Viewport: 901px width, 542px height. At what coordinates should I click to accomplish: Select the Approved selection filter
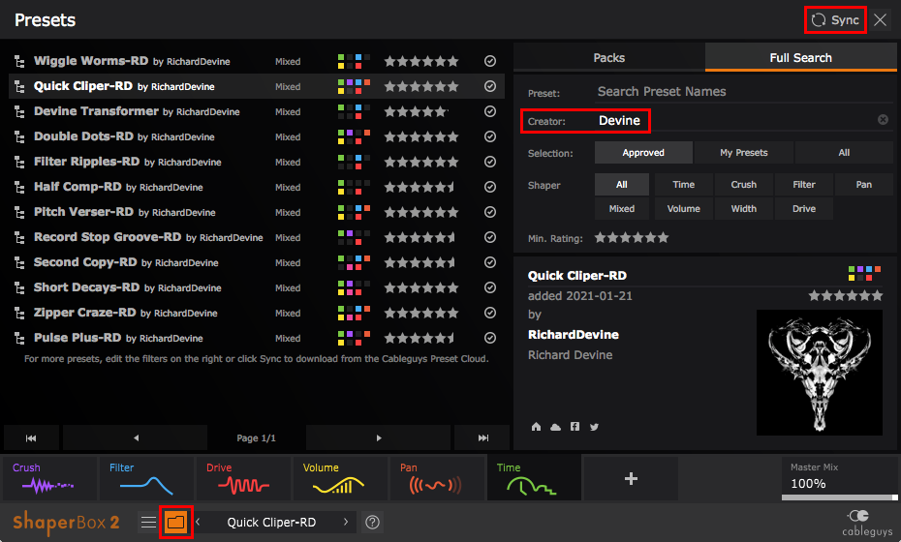(643, 153)
